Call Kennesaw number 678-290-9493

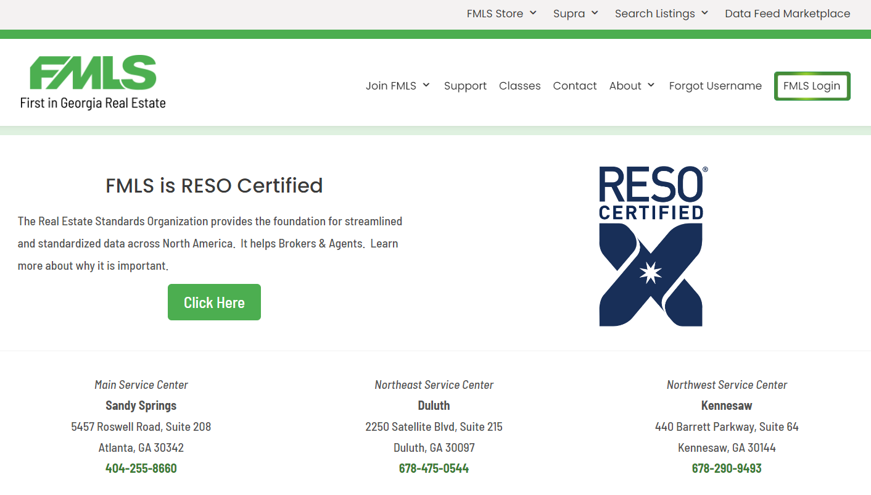(x=727, y=468)
